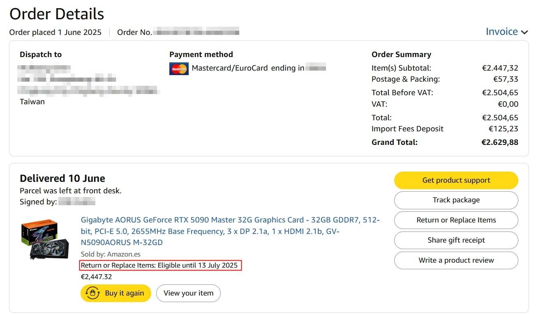Click Write a product review
Screen dimensions: 536x314
(456, 261)
